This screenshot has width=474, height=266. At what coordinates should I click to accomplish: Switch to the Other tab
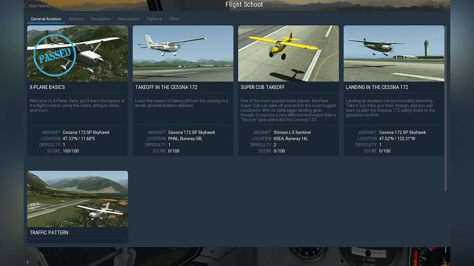click(x=174, y=19)
